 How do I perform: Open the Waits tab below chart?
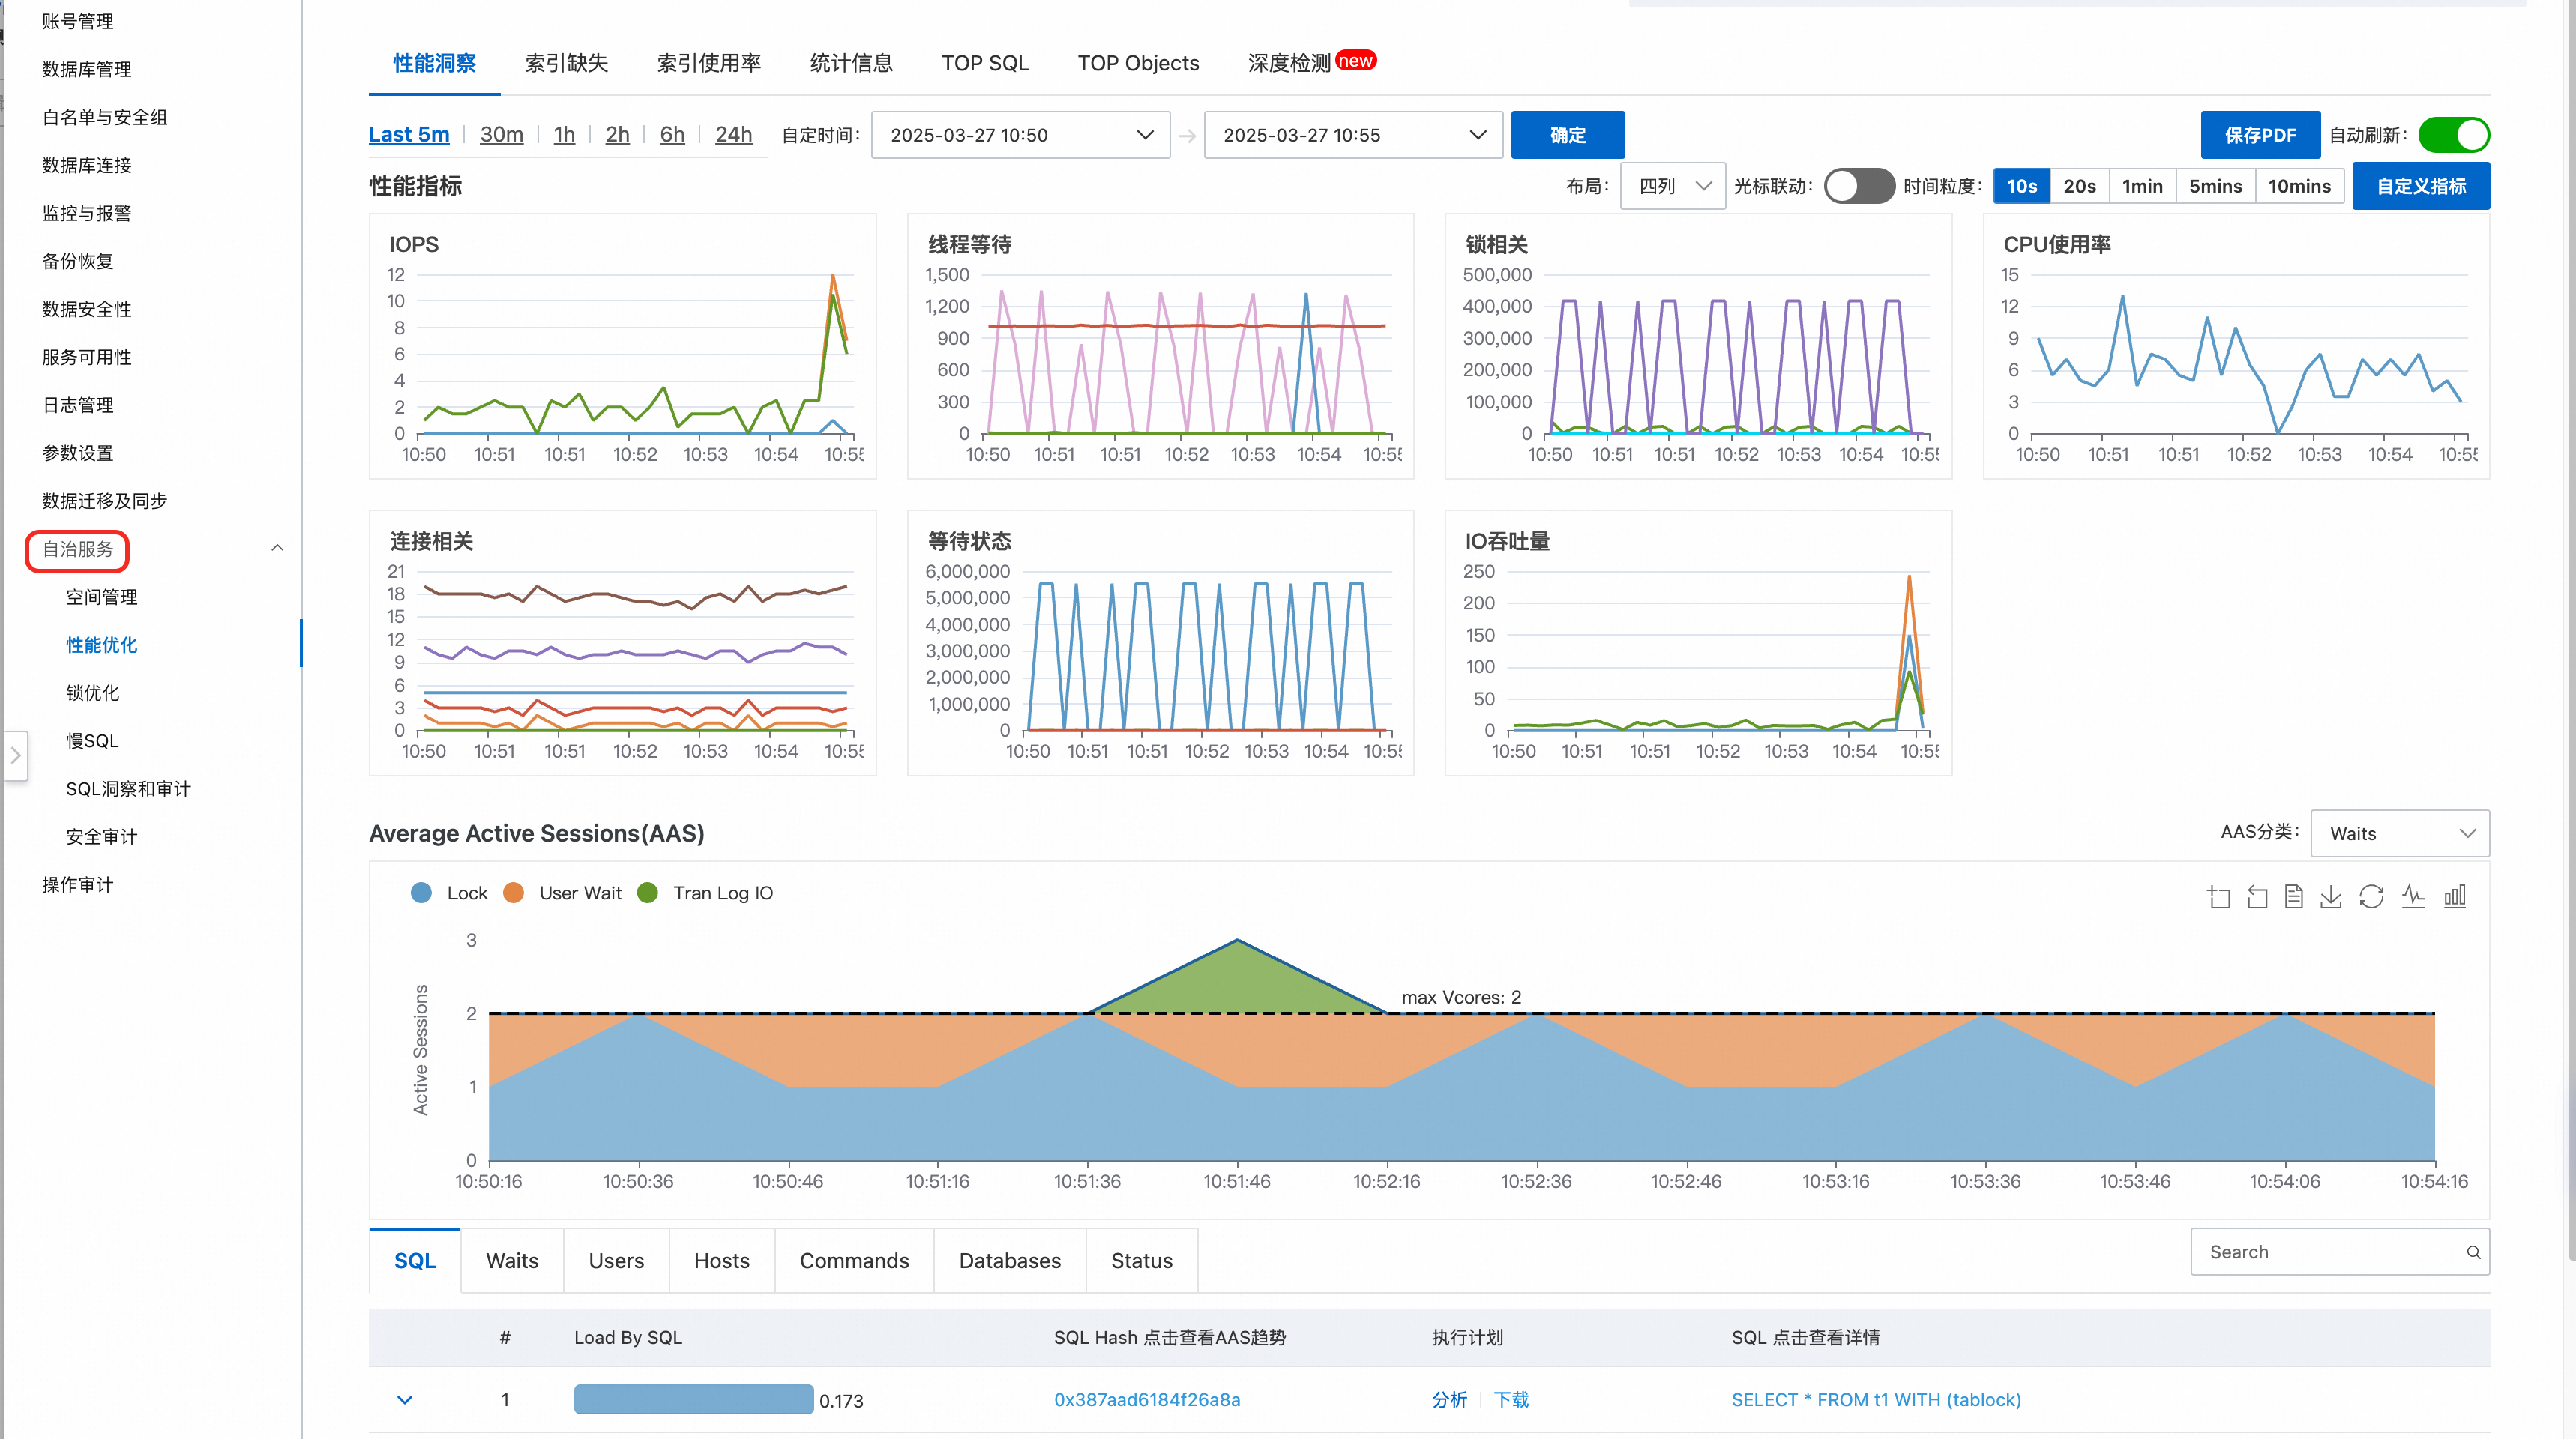pos(512,1261)
